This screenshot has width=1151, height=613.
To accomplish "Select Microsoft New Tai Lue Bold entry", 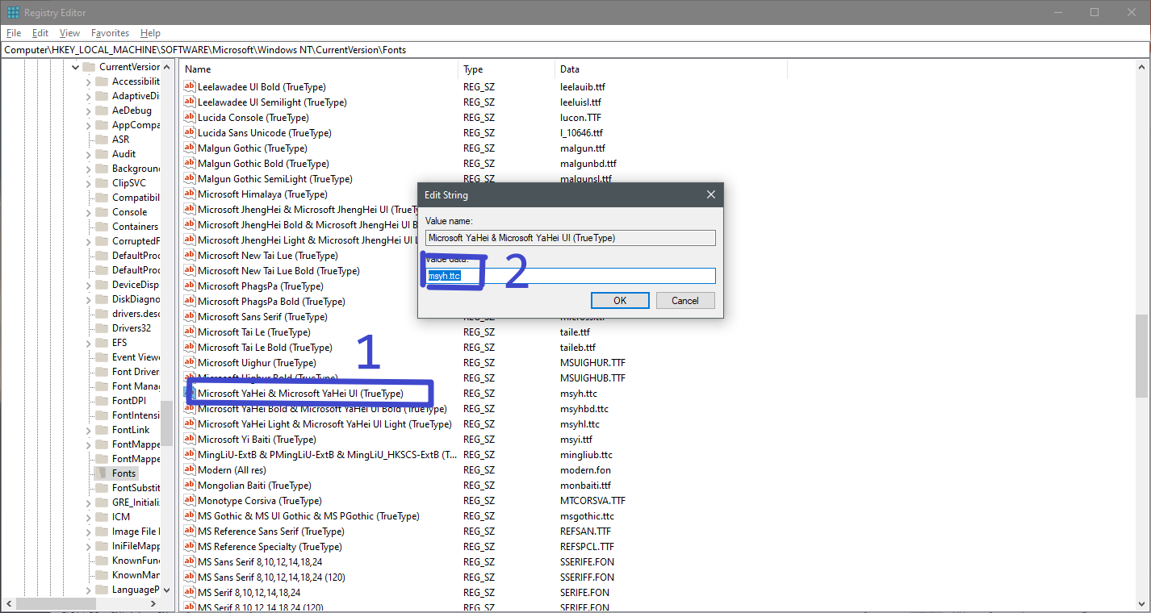I will click(x=278, y=271).
